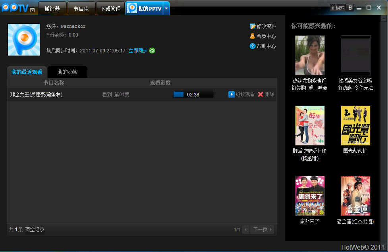Close the PPTV window

tap(379, 8)
